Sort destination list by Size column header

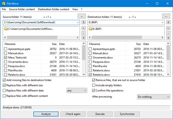click(134, 44)
